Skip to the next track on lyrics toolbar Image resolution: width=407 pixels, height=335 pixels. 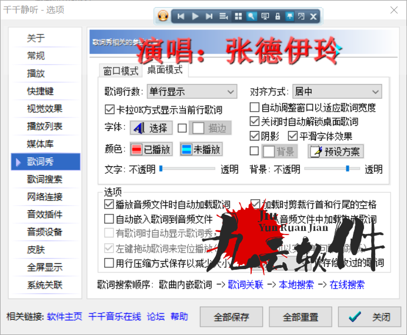(x=209, y=16)
